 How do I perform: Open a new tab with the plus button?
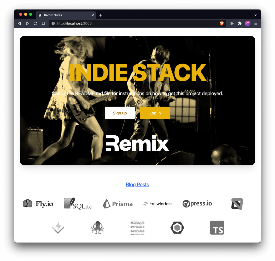click(101, 15)
